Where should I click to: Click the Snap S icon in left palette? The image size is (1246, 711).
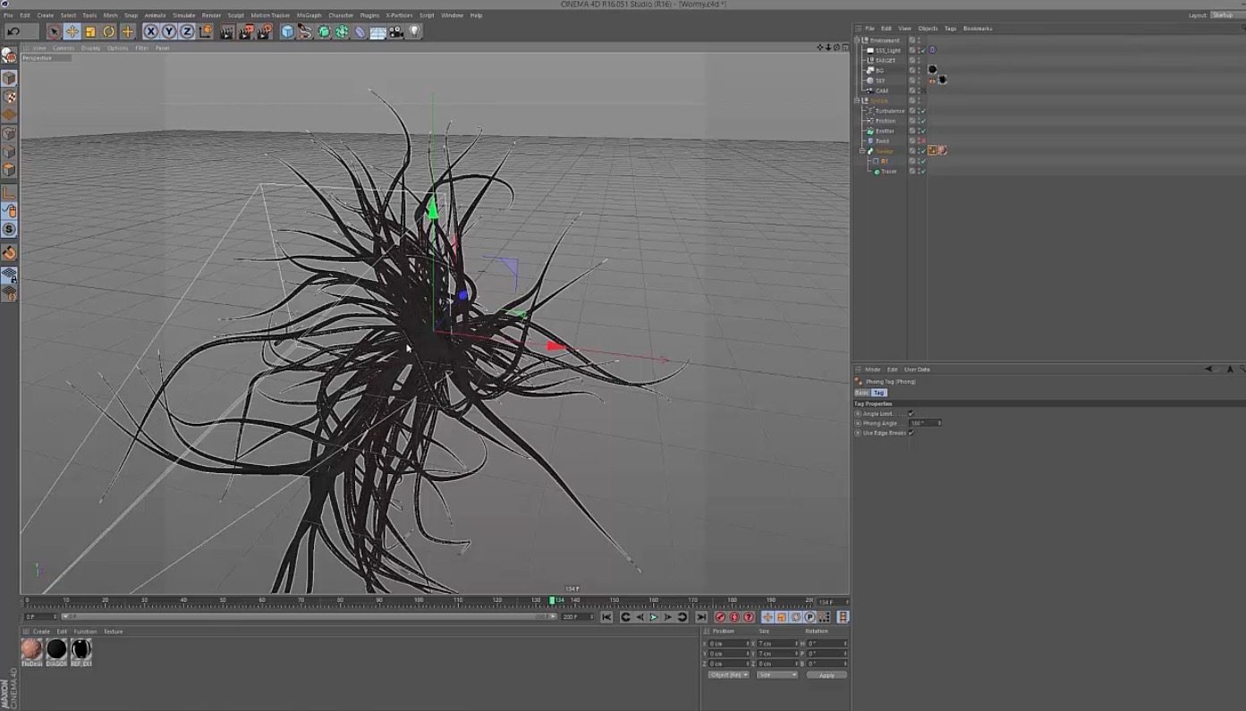click(9, 229)
